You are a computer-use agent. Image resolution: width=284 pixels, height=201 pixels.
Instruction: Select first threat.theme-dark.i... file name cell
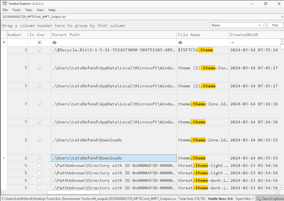[x=203, y=181]
